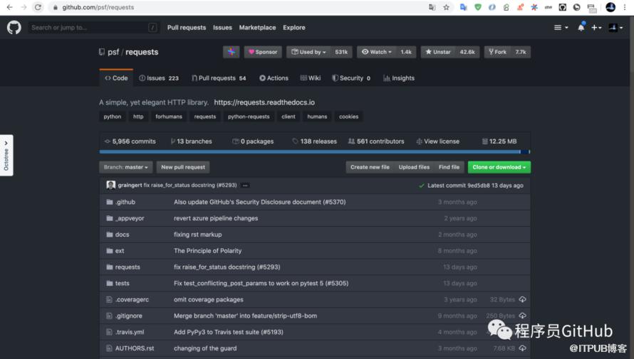The image size is (634, 359).
Task: Click graingert author avatar
Action: click(111, 185)
